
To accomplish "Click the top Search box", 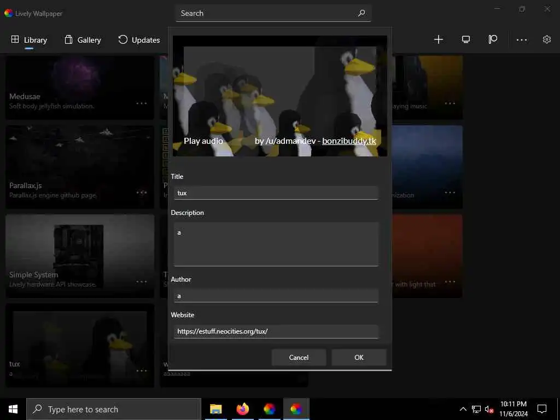I will 273,13.
